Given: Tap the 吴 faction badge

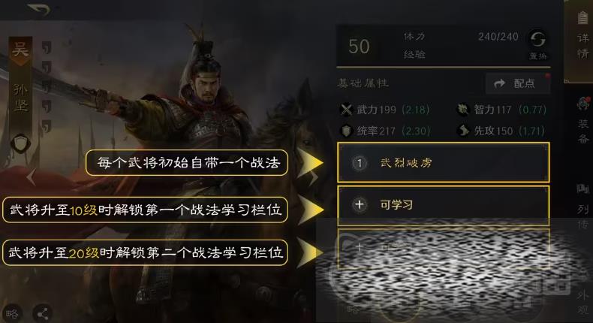Looking at the screenshot, I should (20, 51).
